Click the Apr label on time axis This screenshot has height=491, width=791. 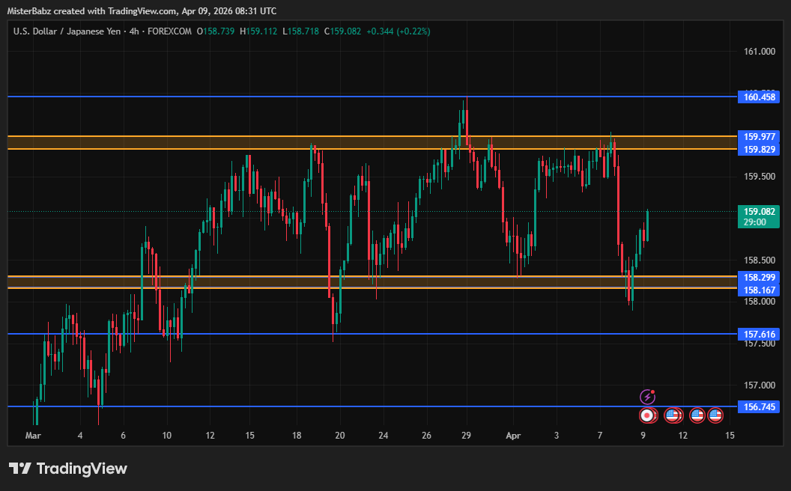(x=513, y=436)
